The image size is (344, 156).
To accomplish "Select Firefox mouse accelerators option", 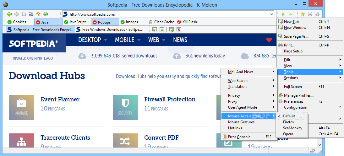I will click(x=292, y=122).
